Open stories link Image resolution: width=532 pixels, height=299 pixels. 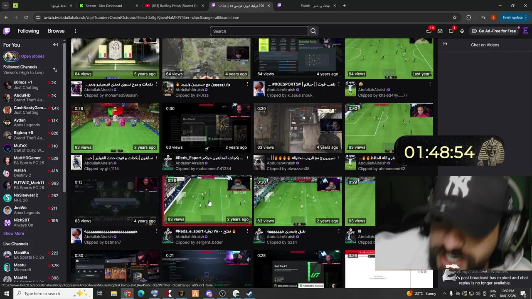32,56
